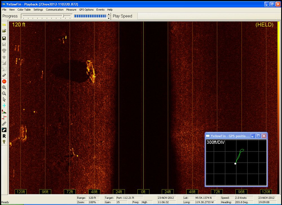Select the eraser tool in left toolbar
The image size is (282, 205).
click(4, 75)
